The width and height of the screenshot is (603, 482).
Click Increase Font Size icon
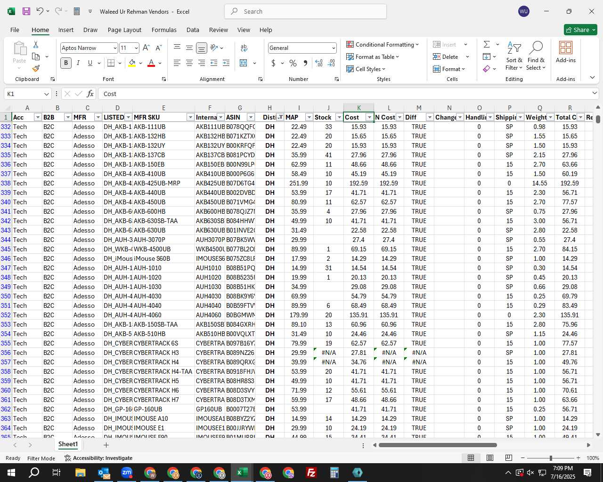point(146,48)
